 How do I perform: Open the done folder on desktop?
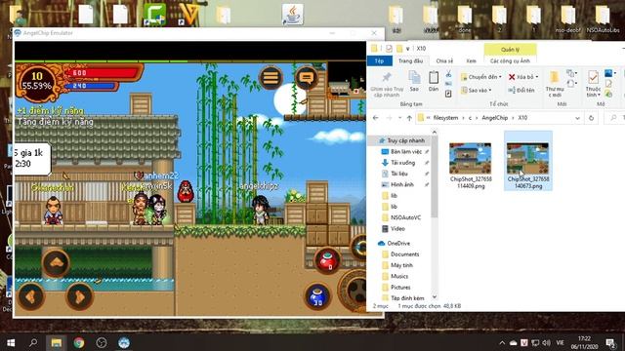(465, 19)
